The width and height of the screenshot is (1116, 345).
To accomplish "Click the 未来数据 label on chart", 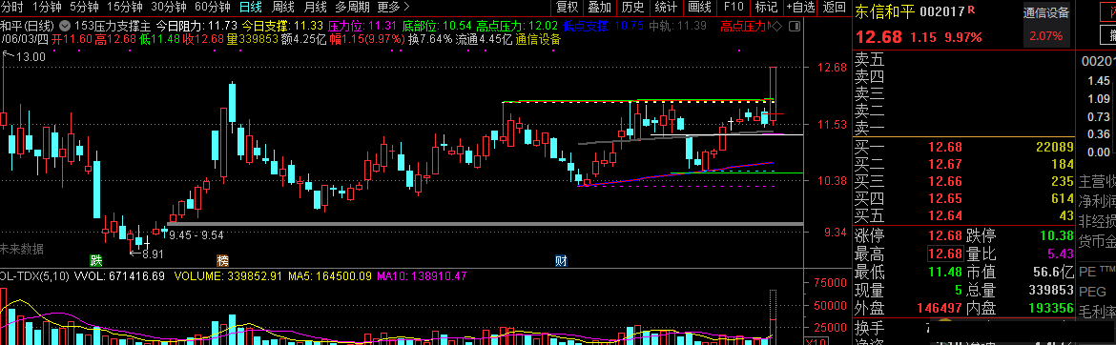I will [x=22, y=249].
